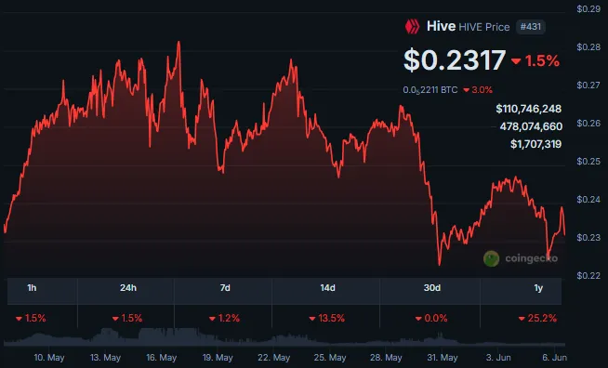Click the $0.26 price axis label
This screenshot has height=368, width=608.
(588, 124)
